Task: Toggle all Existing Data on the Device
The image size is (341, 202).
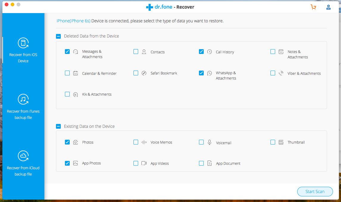Action: tap(58, 126)
